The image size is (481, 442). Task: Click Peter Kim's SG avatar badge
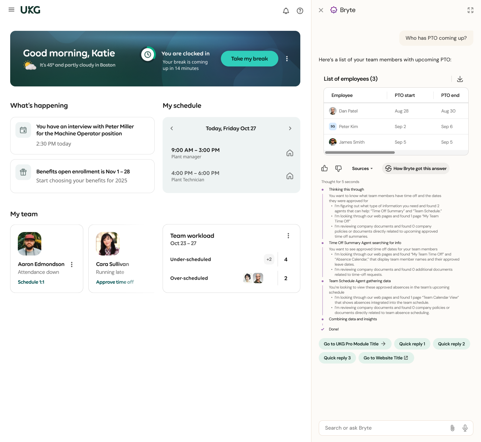(333, 126)
